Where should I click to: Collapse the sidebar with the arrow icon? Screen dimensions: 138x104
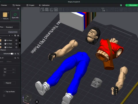point(22,8)
